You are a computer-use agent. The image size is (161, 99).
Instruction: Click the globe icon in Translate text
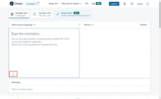point(12,14)
